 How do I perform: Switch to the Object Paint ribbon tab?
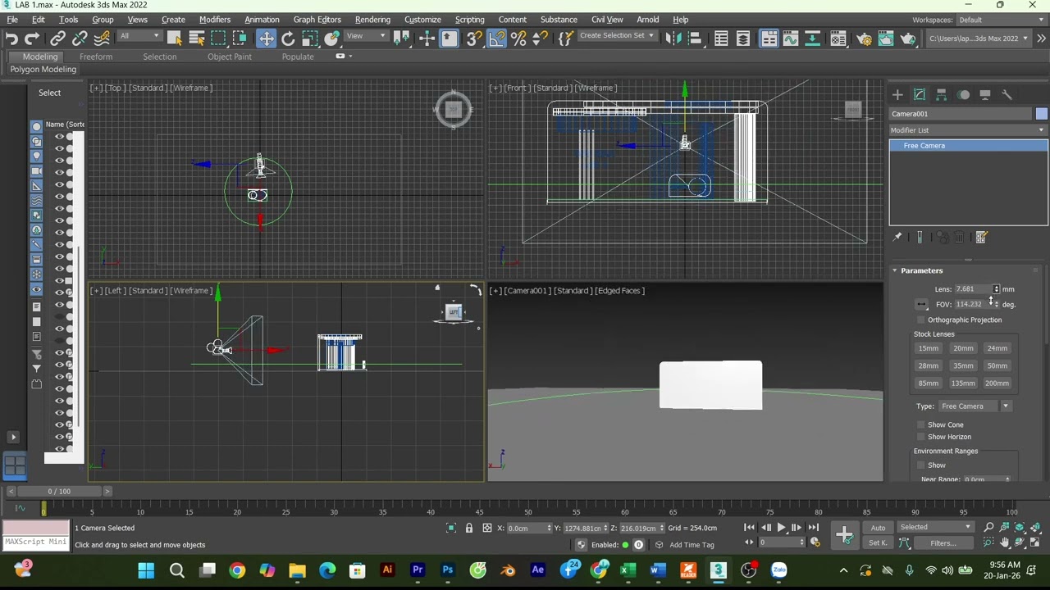tap(230, 57)
